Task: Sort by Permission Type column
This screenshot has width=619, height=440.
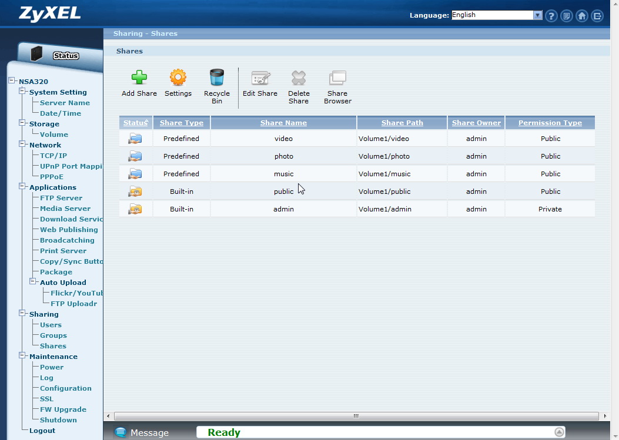Action: pos(550,123)
